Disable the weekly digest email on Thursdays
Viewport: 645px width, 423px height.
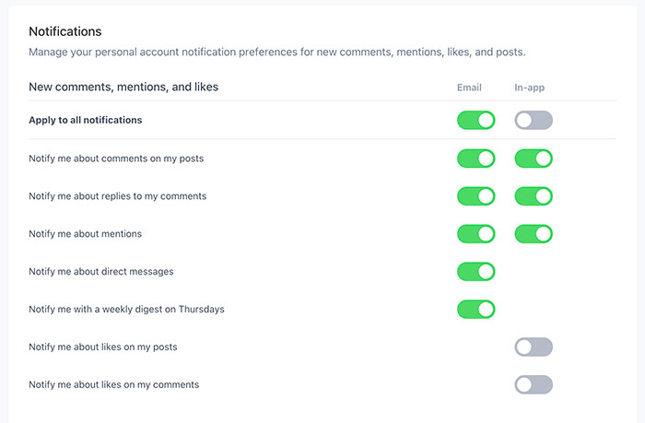click(x=475, y=309)
